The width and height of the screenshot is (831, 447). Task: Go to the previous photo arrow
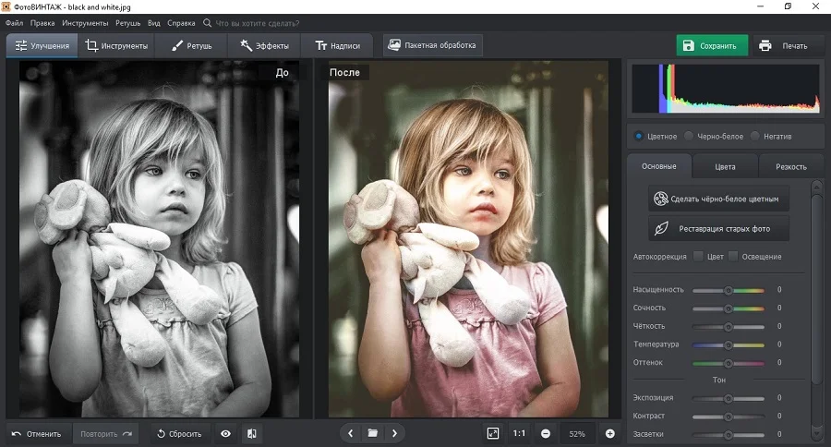pos(350,433)
